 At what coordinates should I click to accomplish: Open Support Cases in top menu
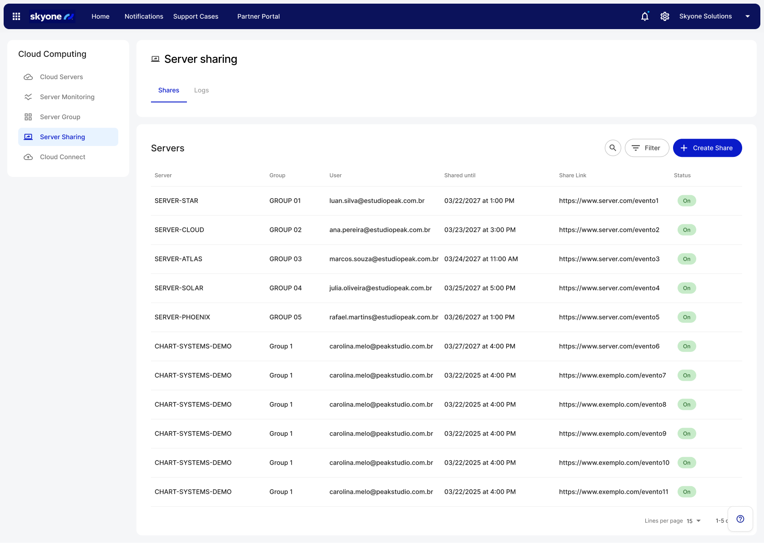pos(196,16)
